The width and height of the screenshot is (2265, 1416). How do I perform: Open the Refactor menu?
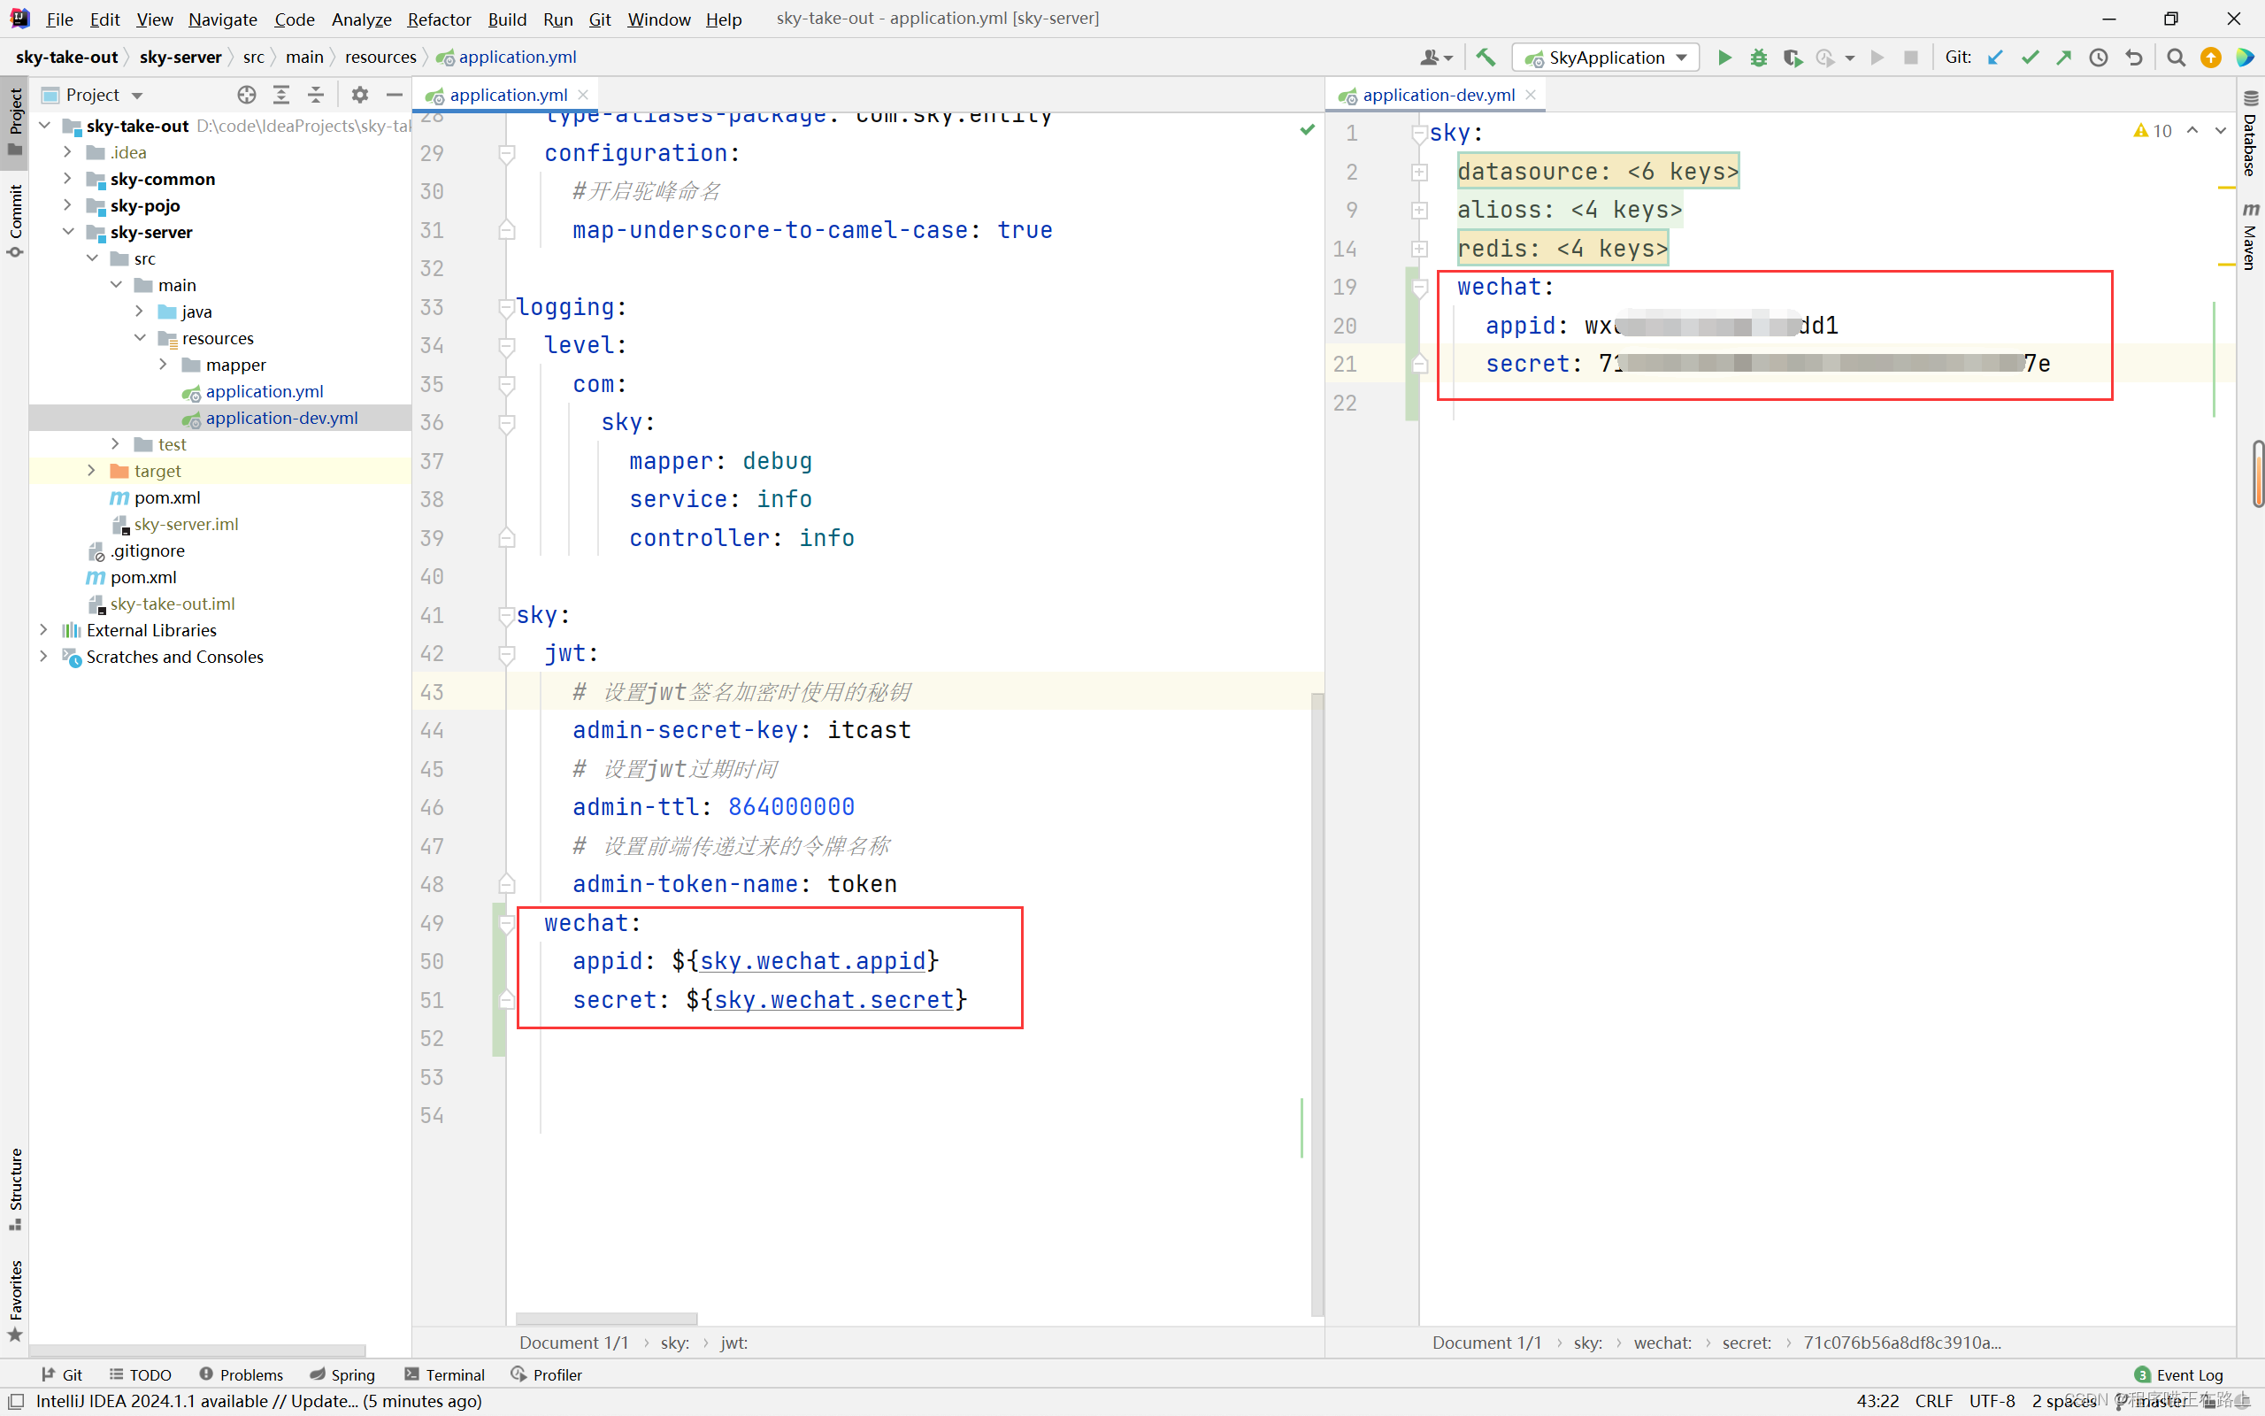(x=438, y=19)
